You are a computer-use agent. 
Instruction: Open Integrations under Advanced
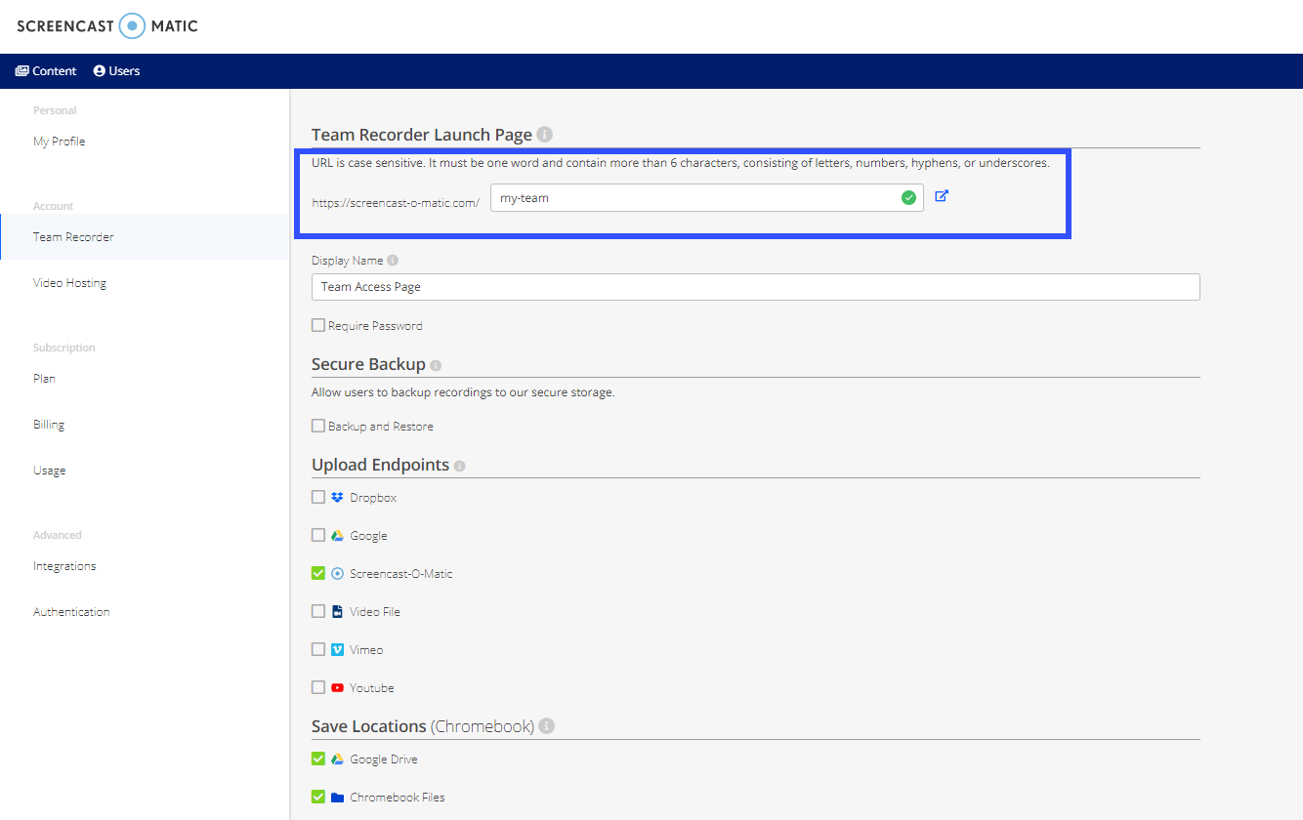[64, 566]
